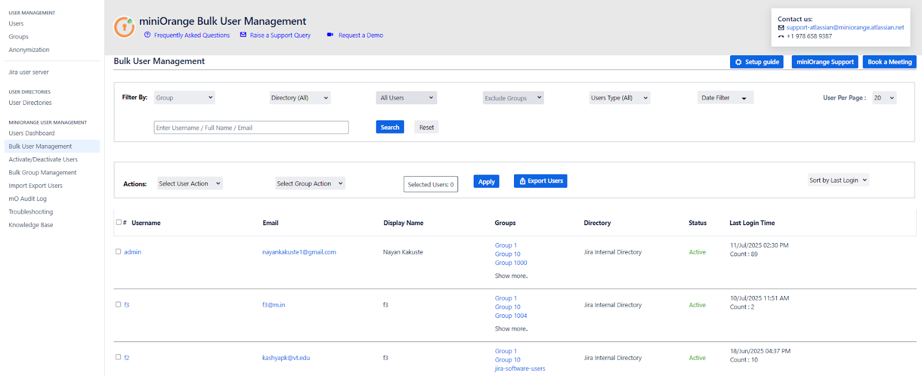The image size is (922, 376).
Task: Go to mO Audit Log sidebar item
Action: point(28,199)
